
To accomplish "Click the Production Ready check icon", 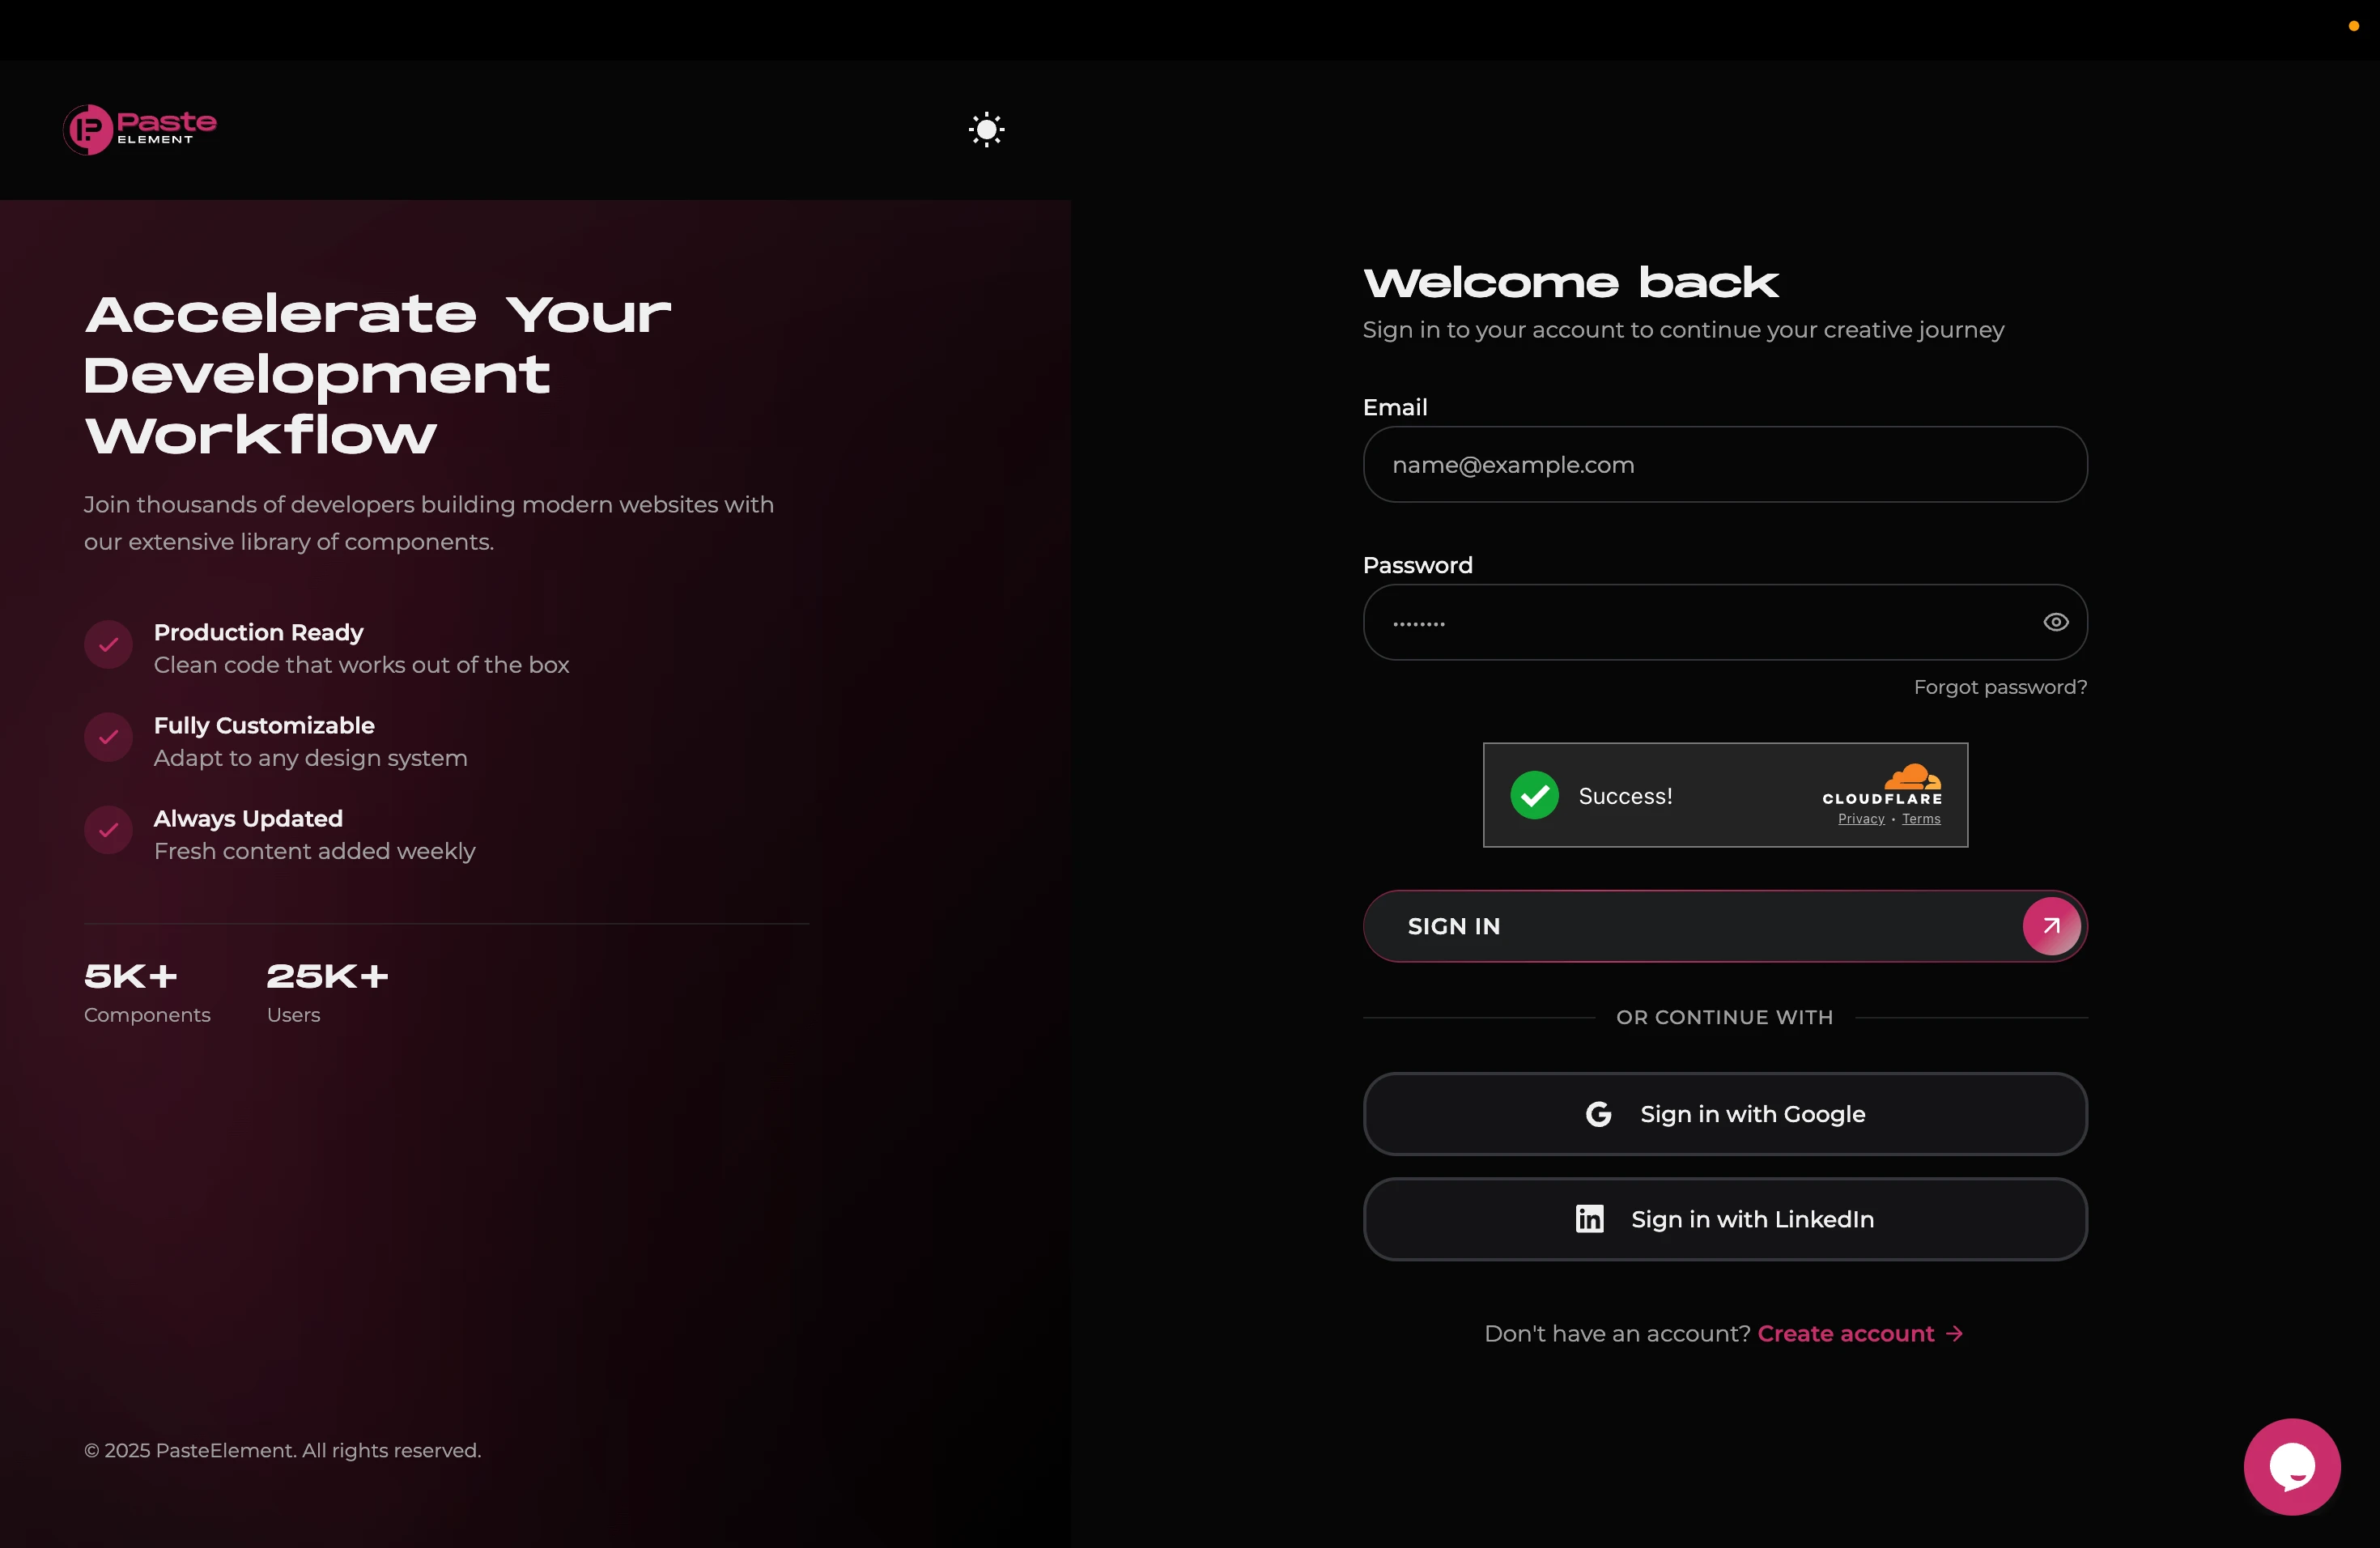I will point(109,645).
